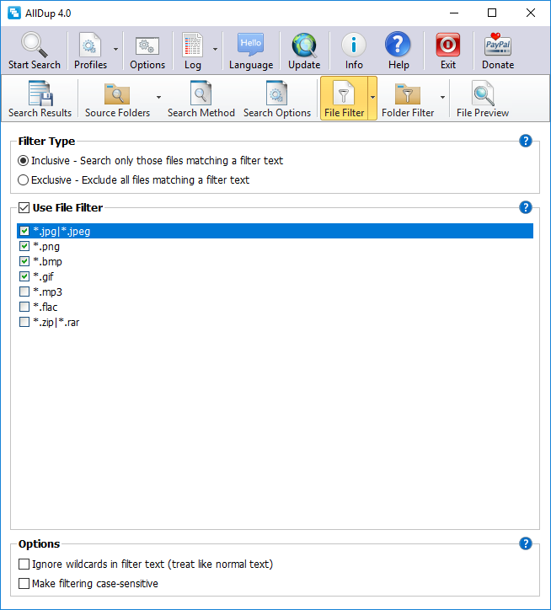Open Search Method icon
Image resolution: width=551 pixels, height=610 pixels.
(201, 93)
